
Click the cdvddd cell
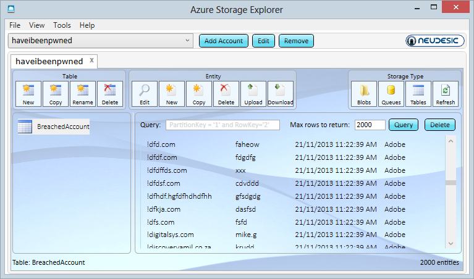(x=247, y=183)
